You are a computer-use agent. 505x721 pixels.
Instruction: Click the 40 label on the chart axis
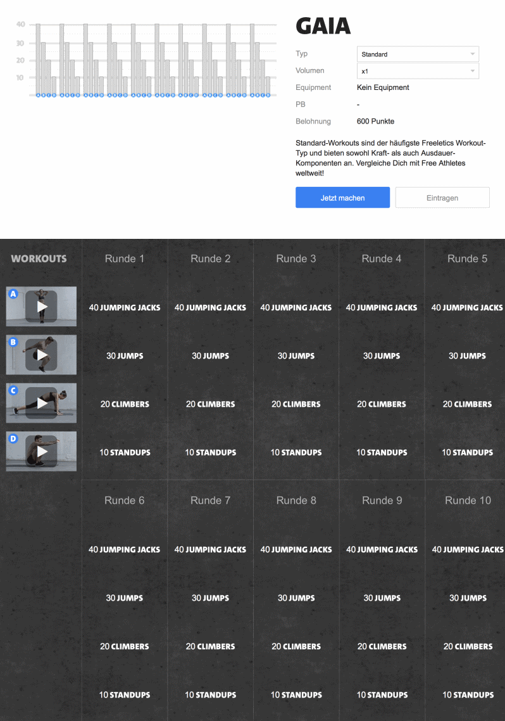pos(20,24)
